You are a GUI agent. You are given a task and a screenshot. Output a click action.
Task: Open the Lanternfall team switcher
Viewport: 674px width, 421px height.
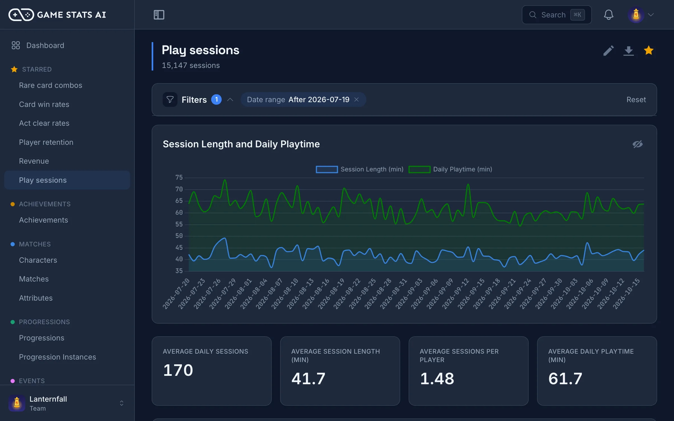(x=67, y=403)
